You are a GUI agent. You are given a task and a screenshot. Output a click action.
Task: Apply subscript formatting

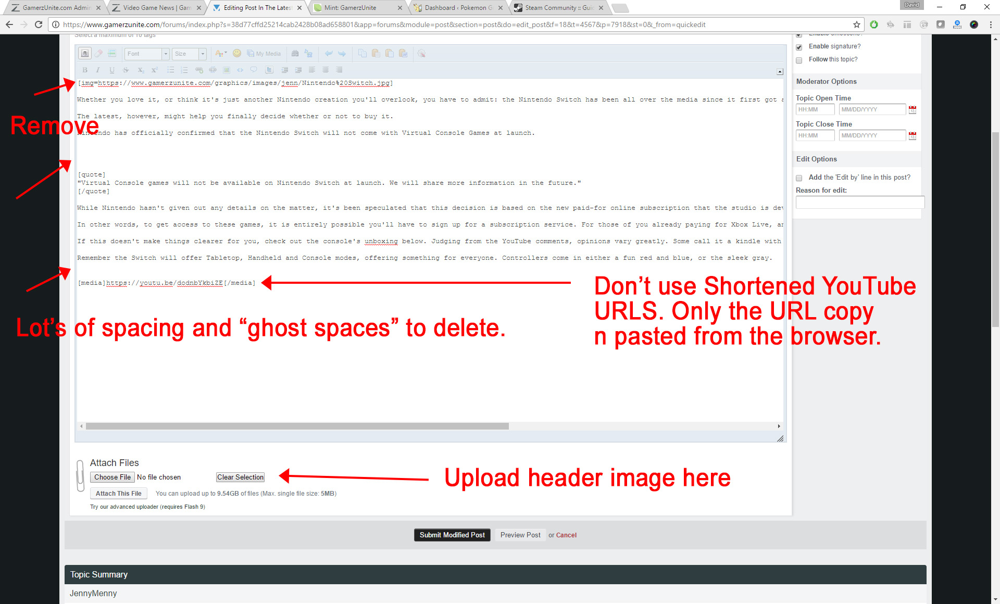(x=141, y=70)
